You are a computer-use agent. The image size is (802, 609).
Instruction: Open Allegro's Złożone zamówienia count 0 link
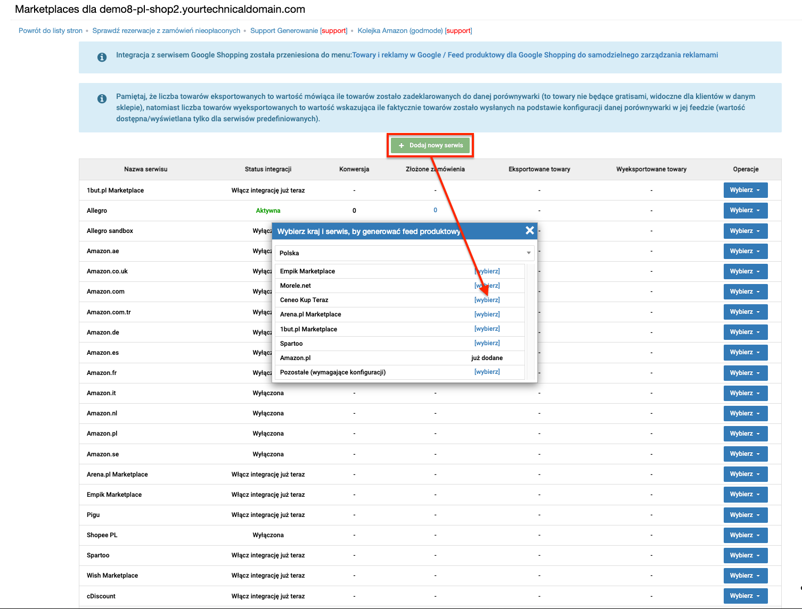click(x=435, y=210)
